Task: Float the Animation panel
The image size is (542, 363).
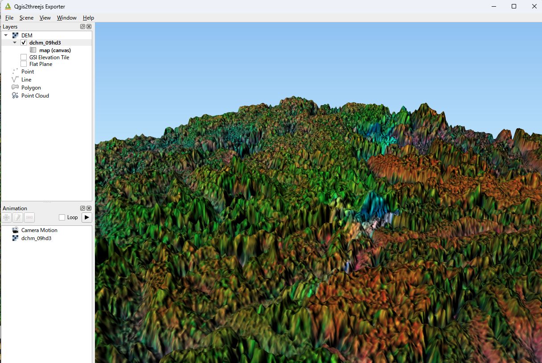Action: pos(83,208)
